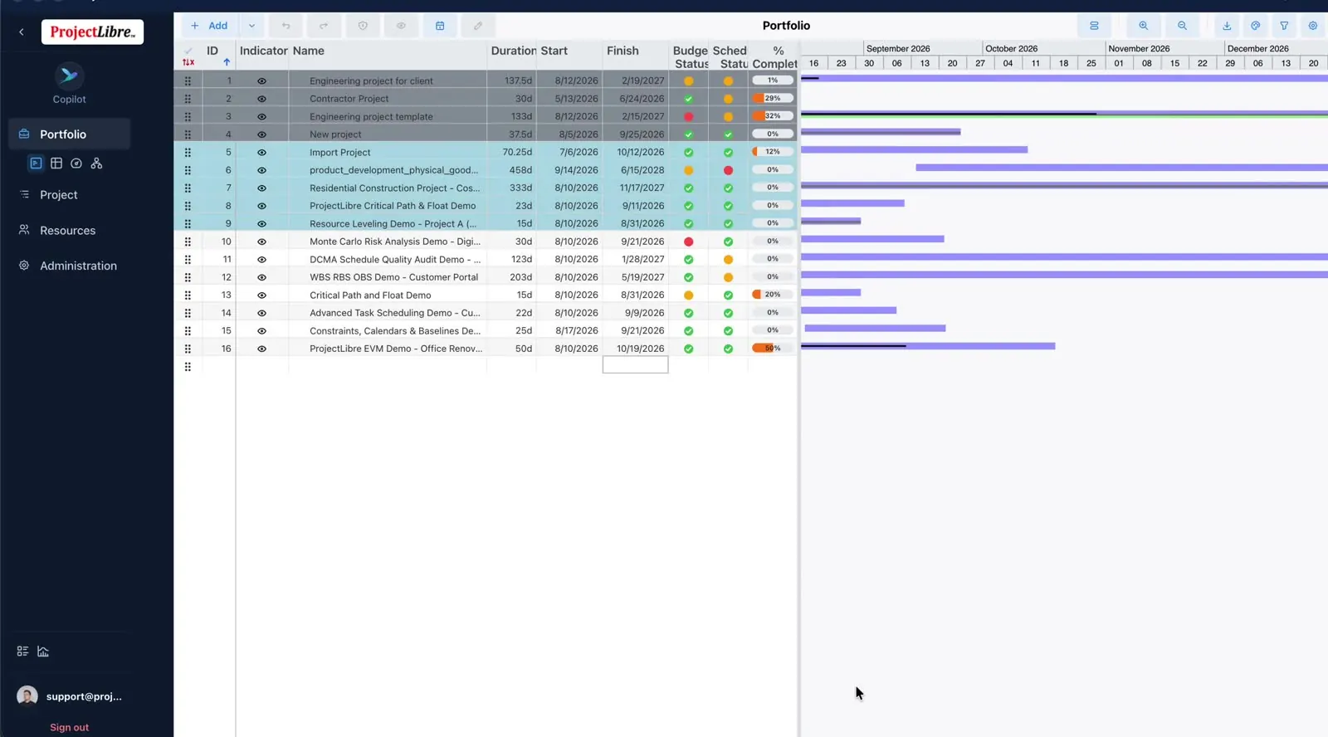This screenshot has height=737, width=1328.
Task: Click the '458d' duration cell
Action: click(511, 170)
